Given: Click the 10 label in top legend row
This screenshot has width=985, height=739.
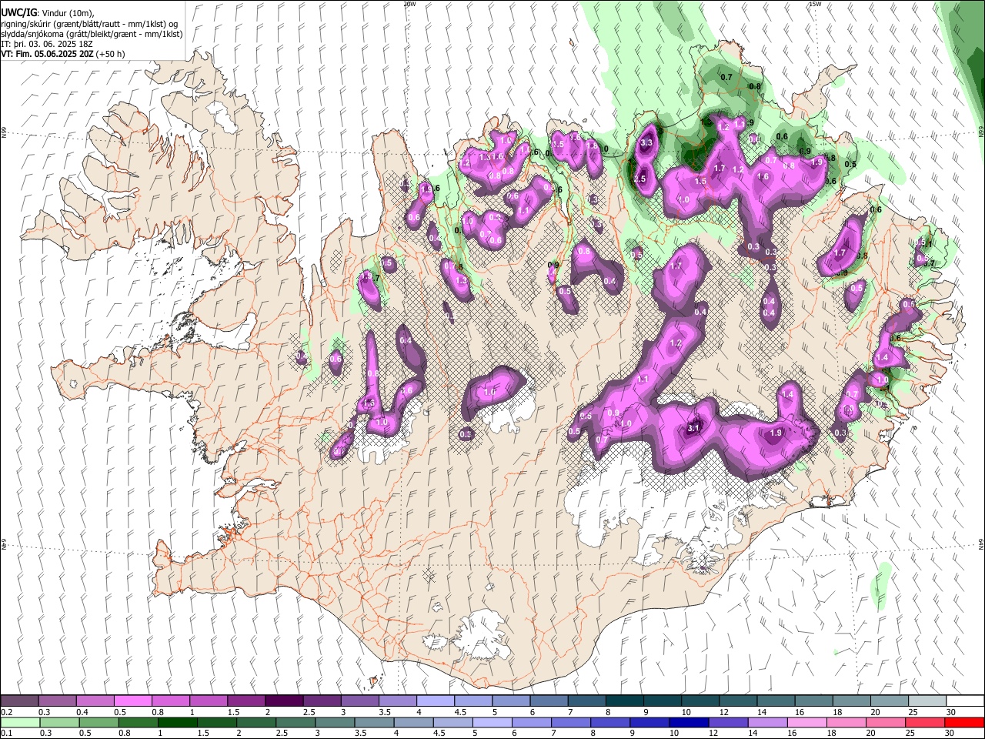Looking at the screenshot, I should [686, 712].
